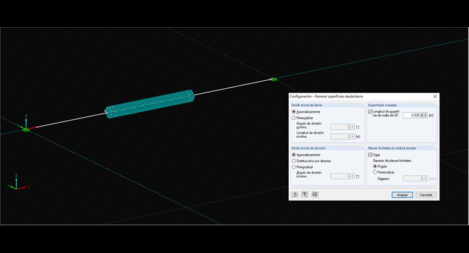This screenshot has width=469, height=253.
Task: Open the help icon in the dialog
Action: click(x=295, y=194)
